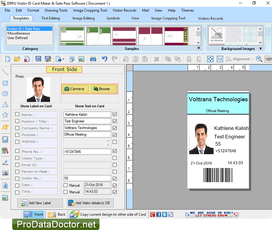Open file via the folder icon

17,59
